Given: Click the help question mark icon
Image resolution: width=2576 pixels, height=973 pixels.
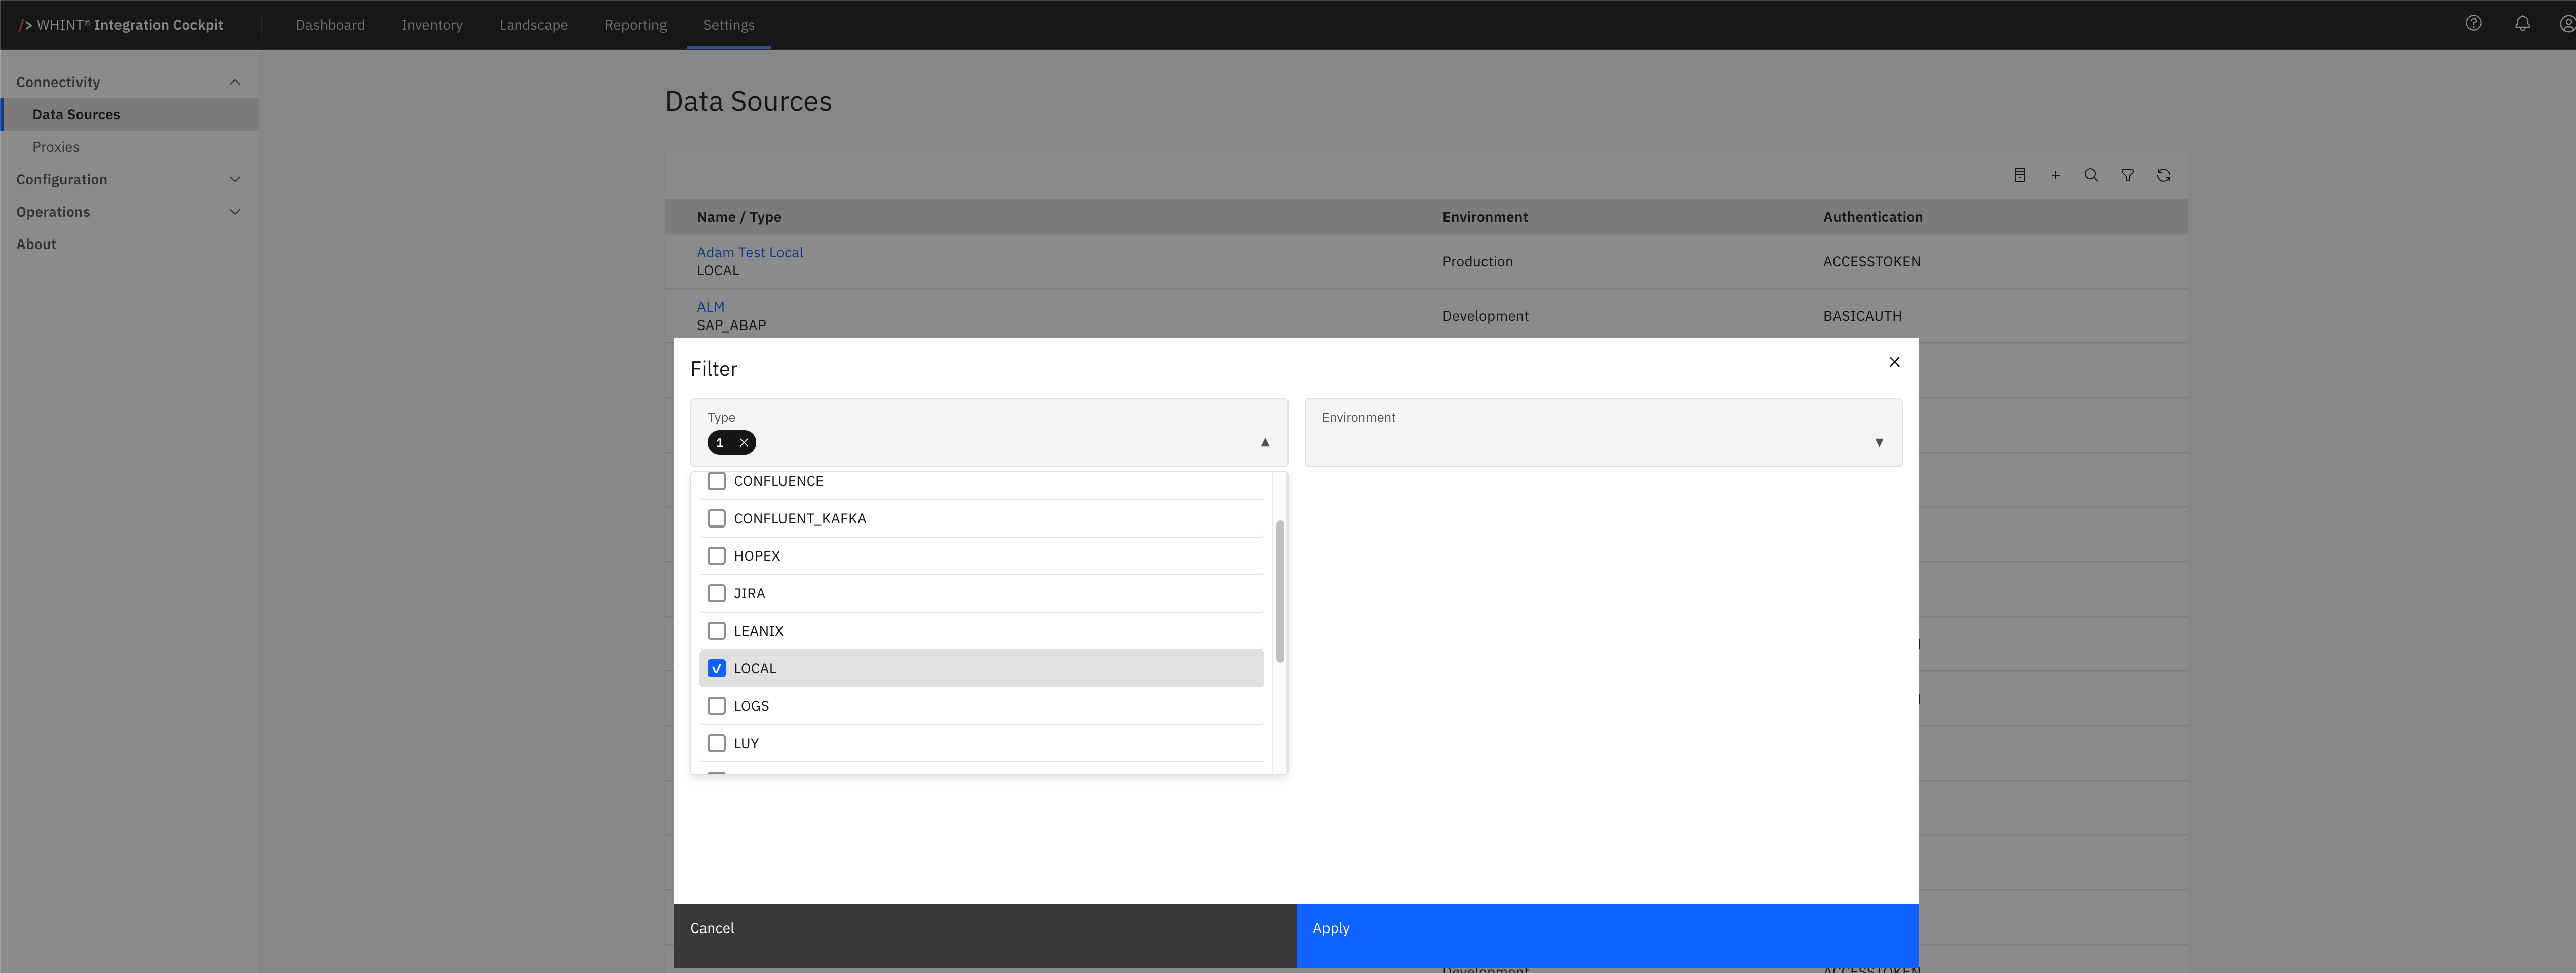Looking at the screenshot, I should coord(2473,24).
